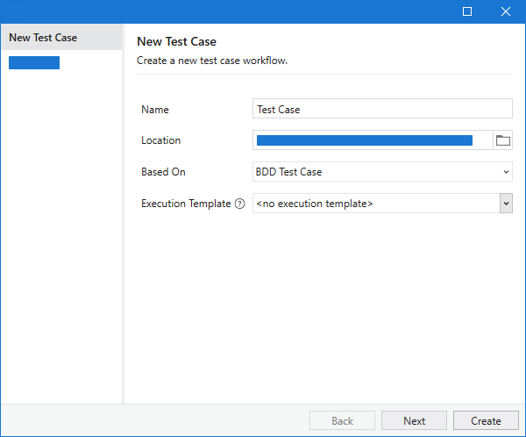The width and height of the screenshot is (526, 437).
Task: Open the Execution Template dropdown arrow
Action: tap(506, 204)
